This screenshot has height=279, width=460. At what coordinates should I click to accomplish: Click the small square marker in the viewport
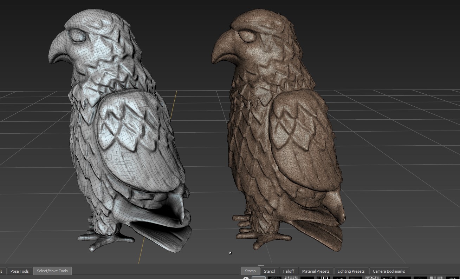coord(230,253)
